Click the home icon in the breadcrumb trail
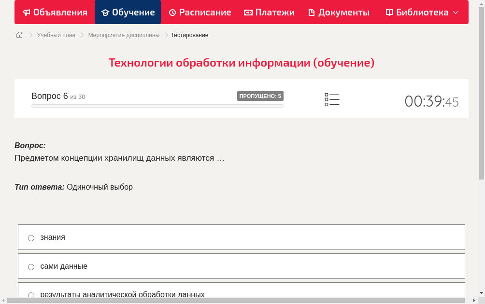Image resolution: width=485 pixels, height=304 pixels. pos(19,35)
